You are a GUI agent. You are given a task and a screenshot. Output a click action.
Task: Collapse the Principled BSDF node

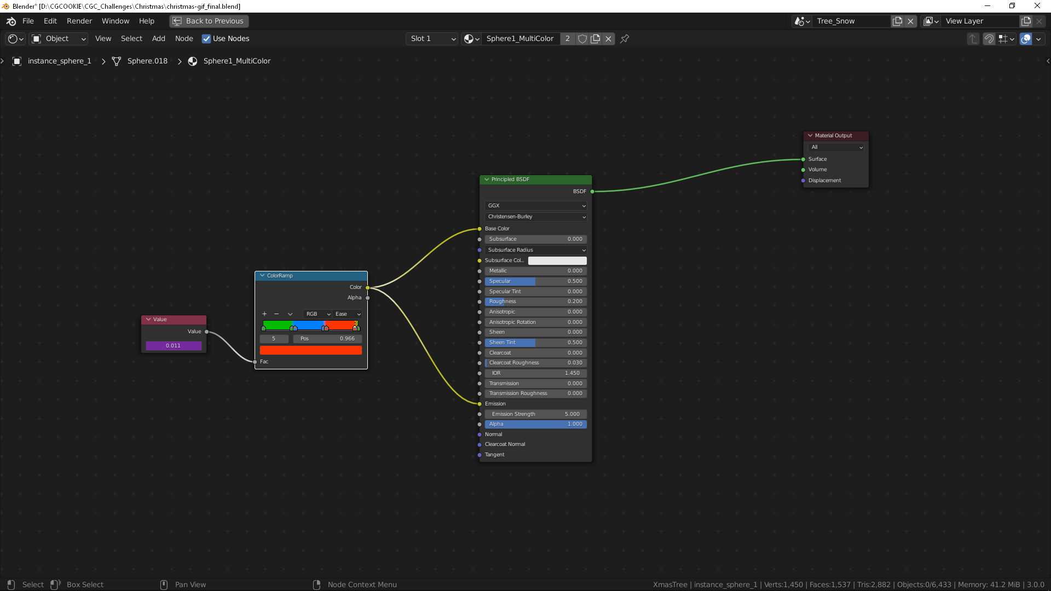(x=487, y=179)
